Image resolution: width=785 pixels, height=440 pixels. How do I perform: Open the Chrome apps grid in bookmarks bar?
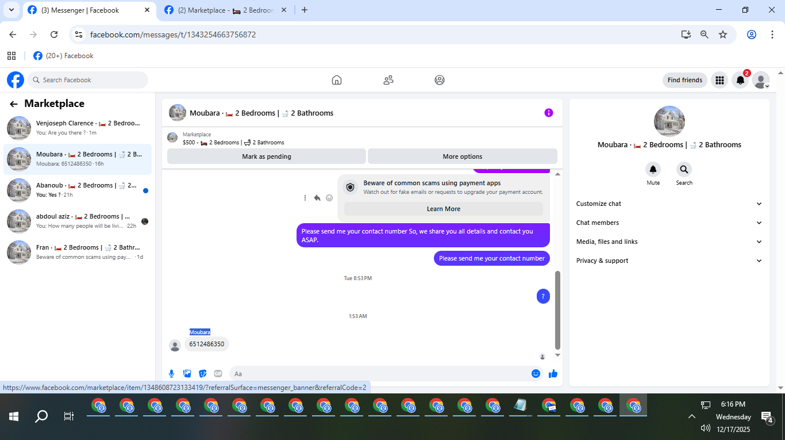(x=11, y=56)
